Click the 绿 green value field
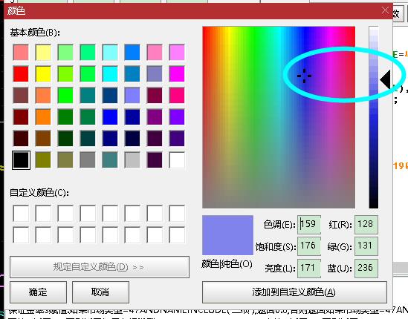Image resolution: width=408 pixels, height=319 pixels. (366, 246)
